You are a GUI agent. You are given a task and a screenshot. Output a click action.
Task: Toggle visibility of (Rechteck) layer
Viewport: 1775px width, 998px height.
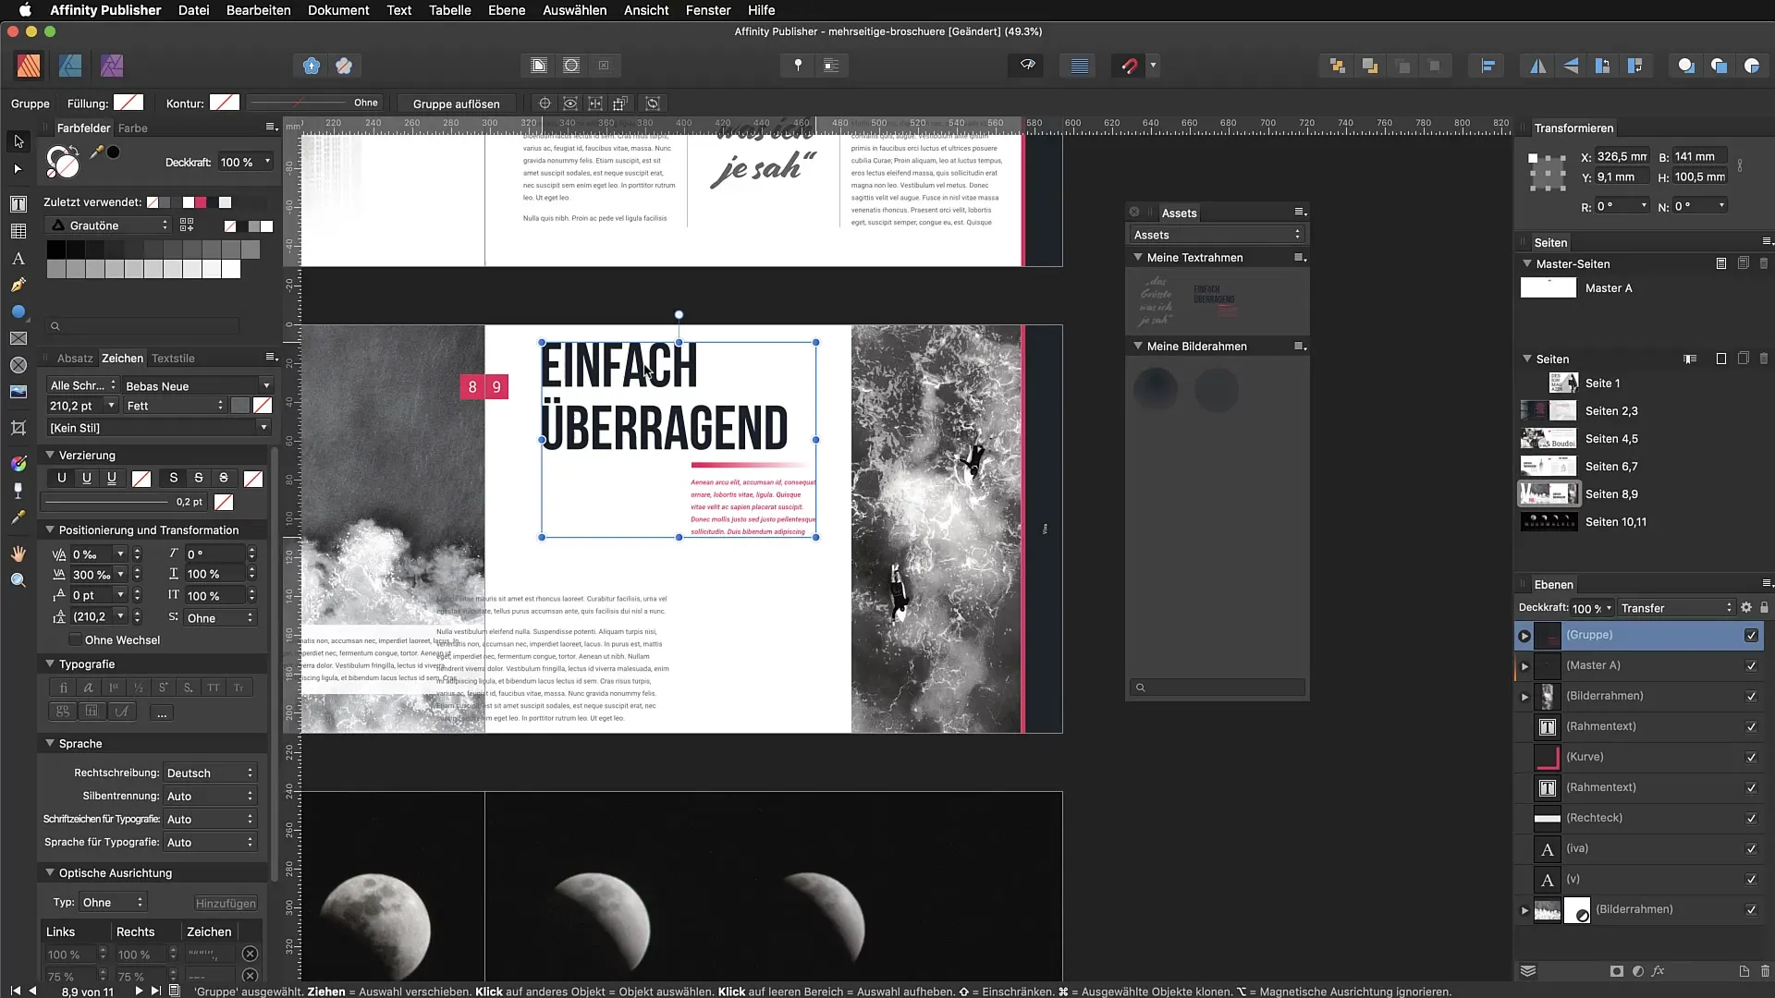[1751, 819]
